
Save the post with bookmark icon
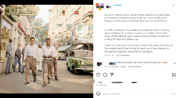[174, 75]
